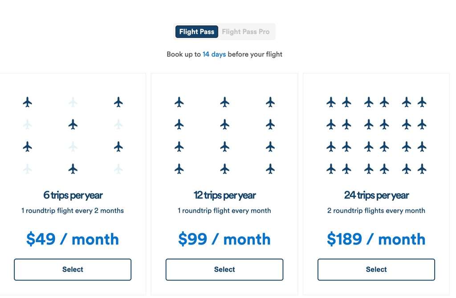Click the top-right airplane in the 24 trips grid
Image resolution: width=456 pixels, height=298 pixels.
click(422, 102)
